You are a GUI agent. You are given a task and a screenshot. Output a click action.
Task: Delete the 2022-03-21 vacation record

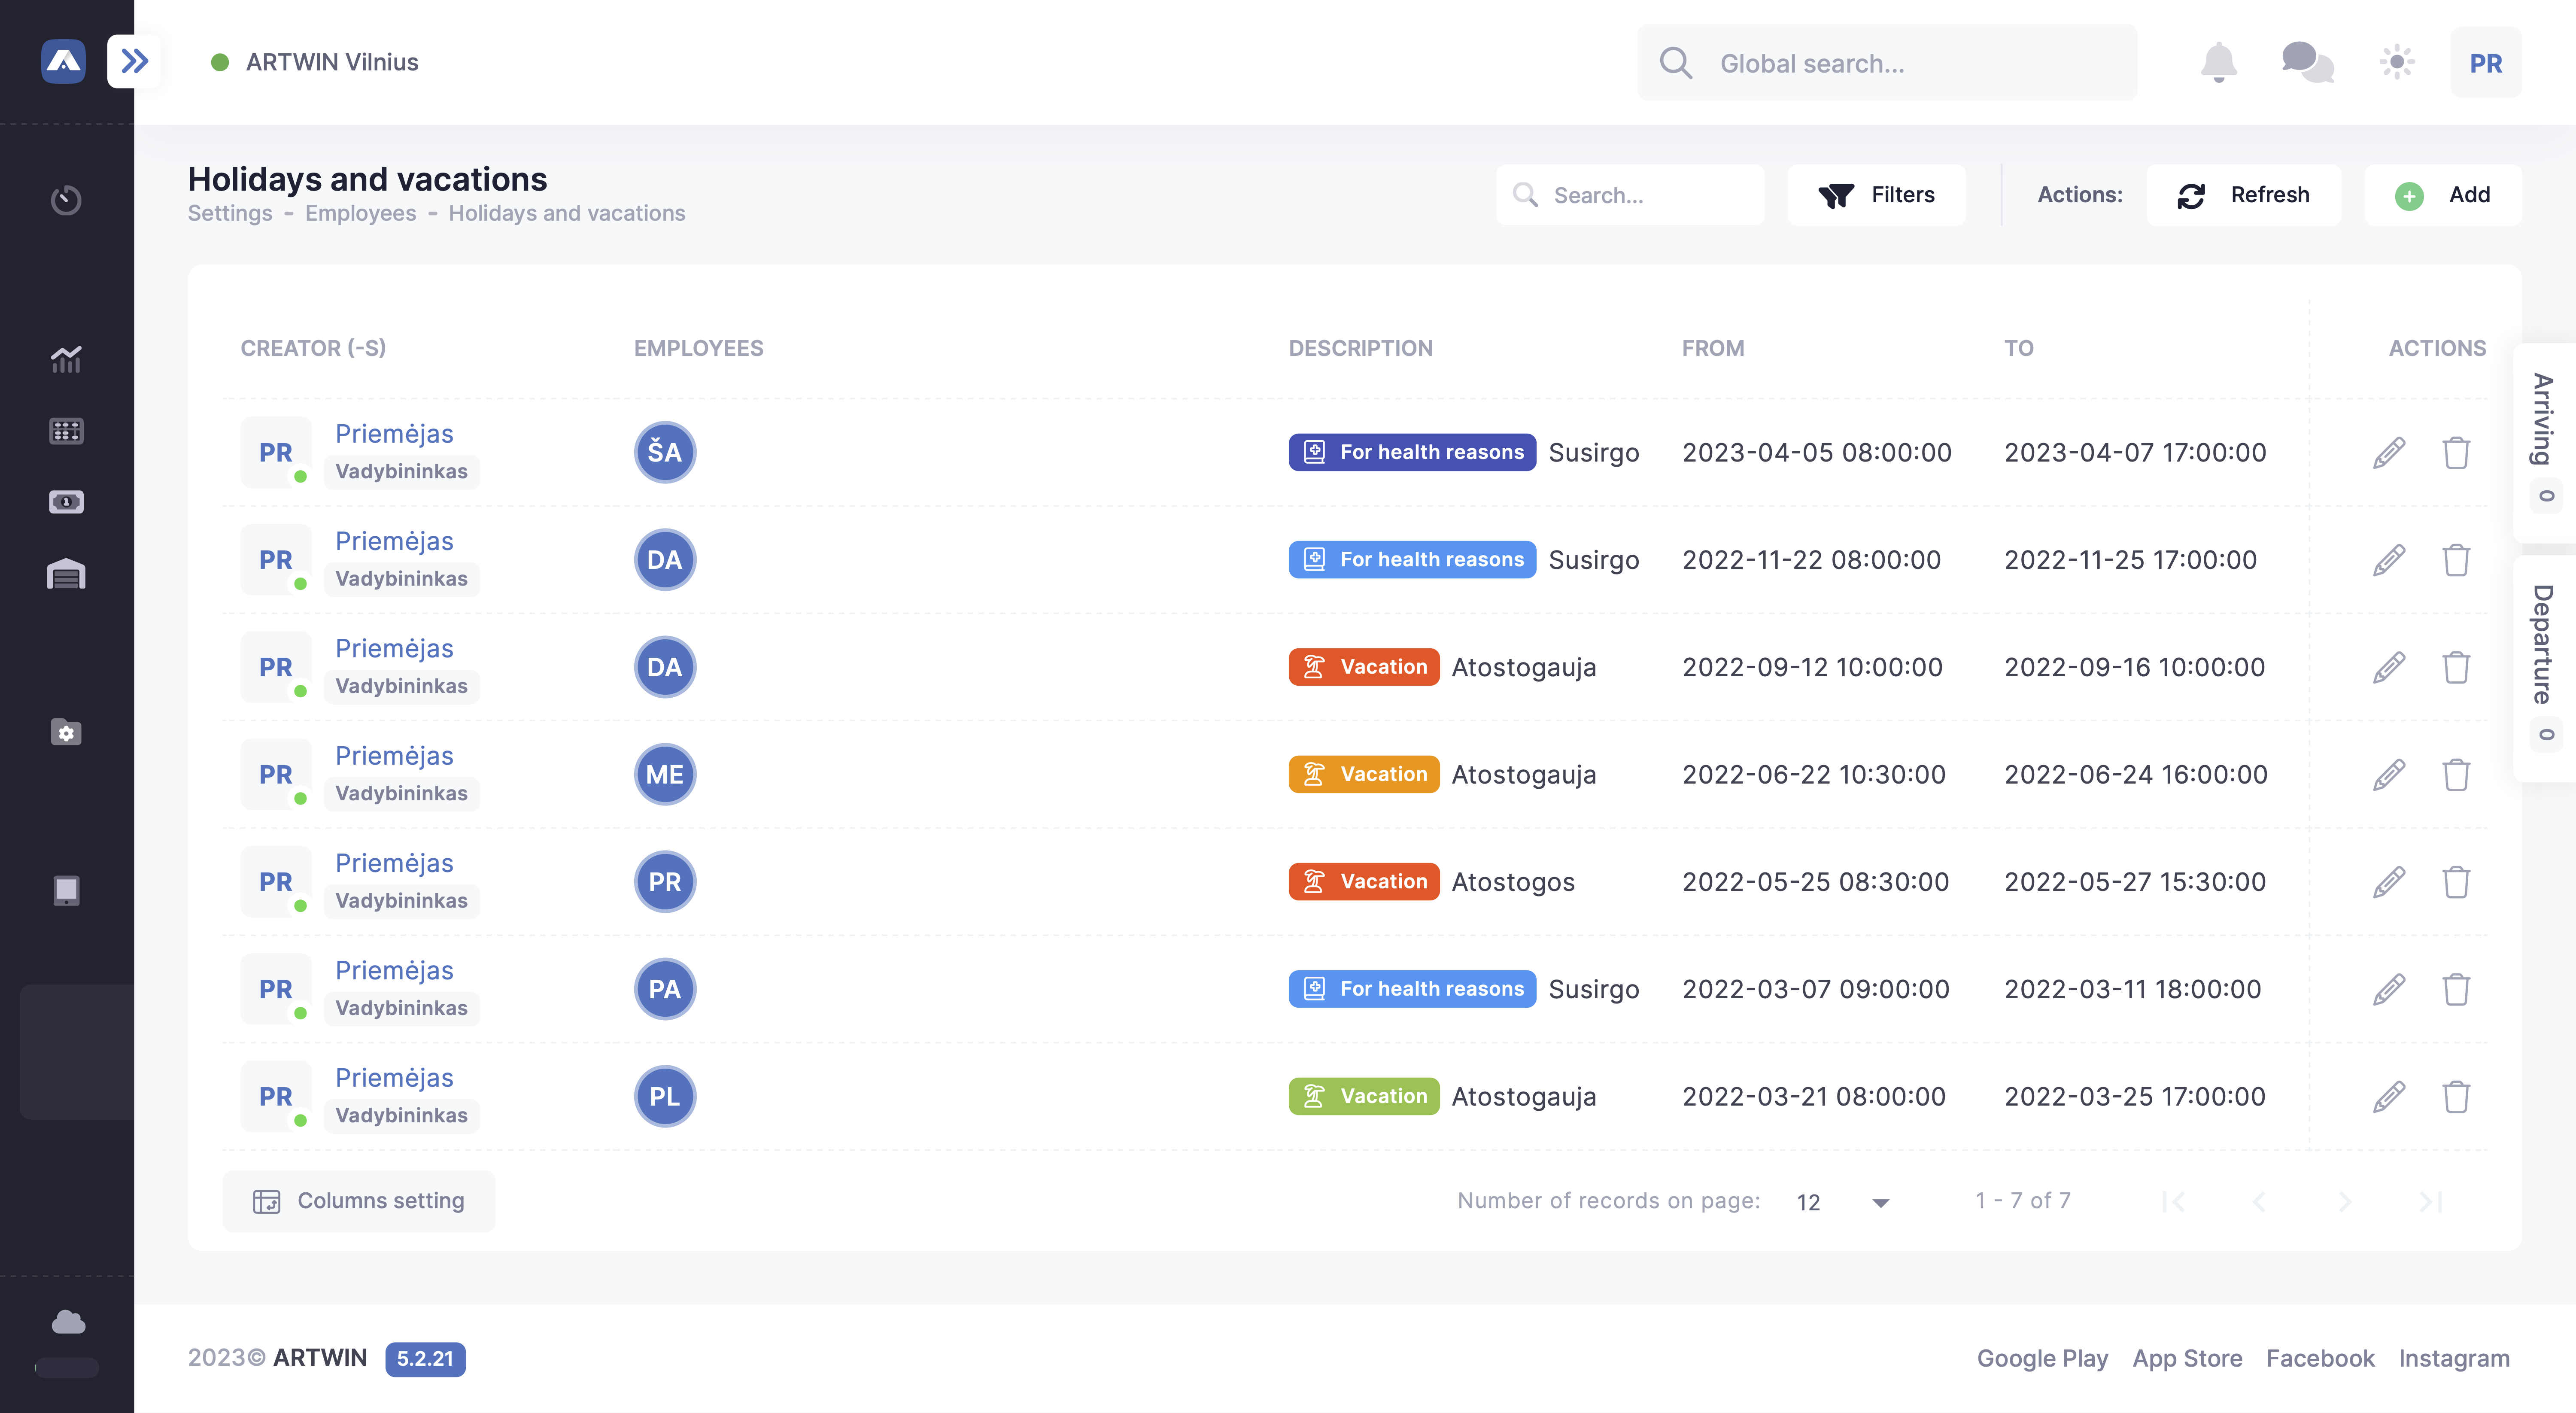point(2456,1096)
